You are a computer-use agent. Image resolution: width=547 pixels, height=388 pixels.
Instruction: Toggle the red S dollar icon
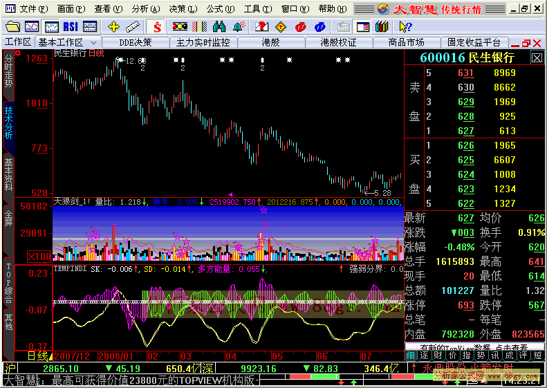(157, 26)
